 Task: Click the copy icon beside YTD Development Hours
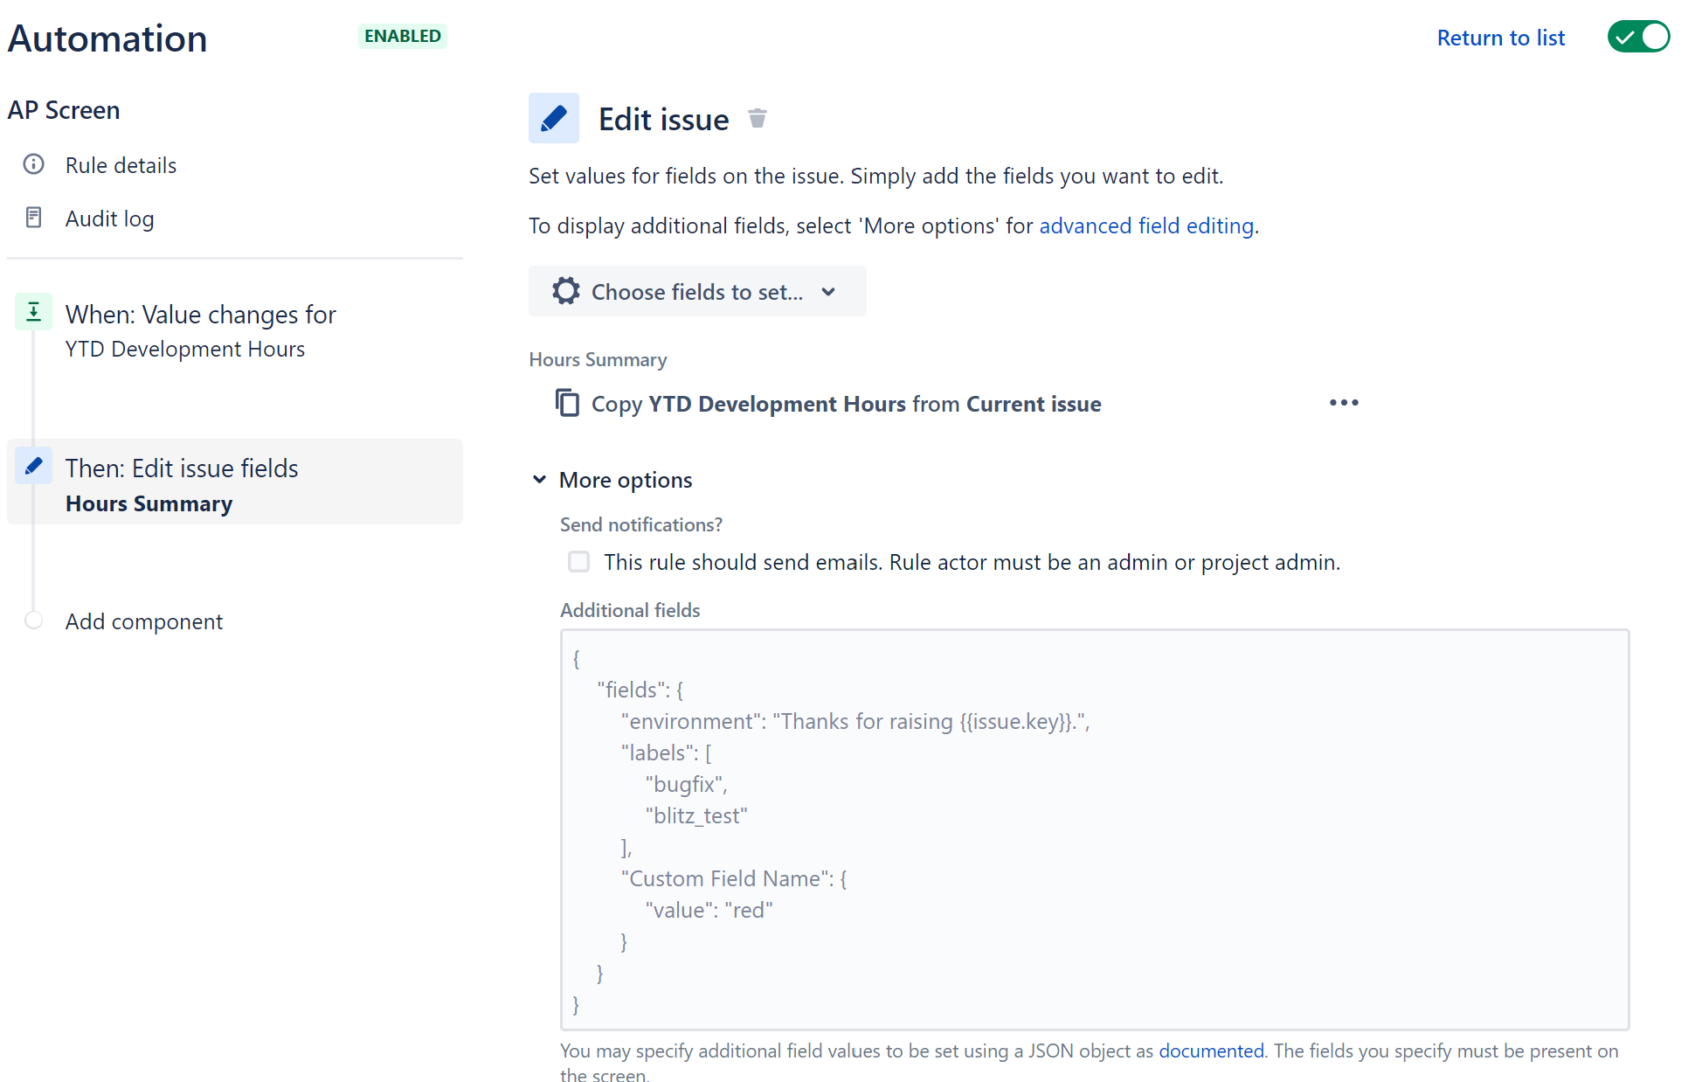[x=568, y=403]
